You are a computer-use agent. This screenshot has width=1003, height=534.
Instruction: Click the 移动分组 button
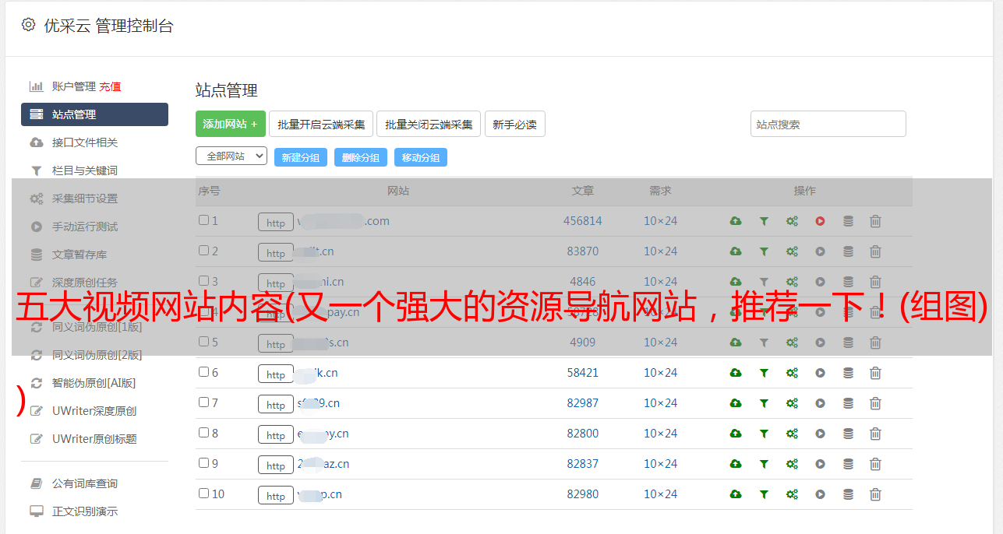tap(421, 157)
